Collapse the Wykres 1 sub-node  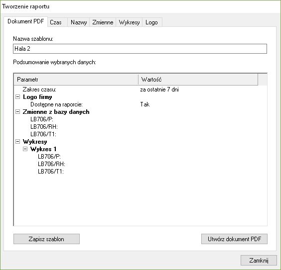coord(25,149)
